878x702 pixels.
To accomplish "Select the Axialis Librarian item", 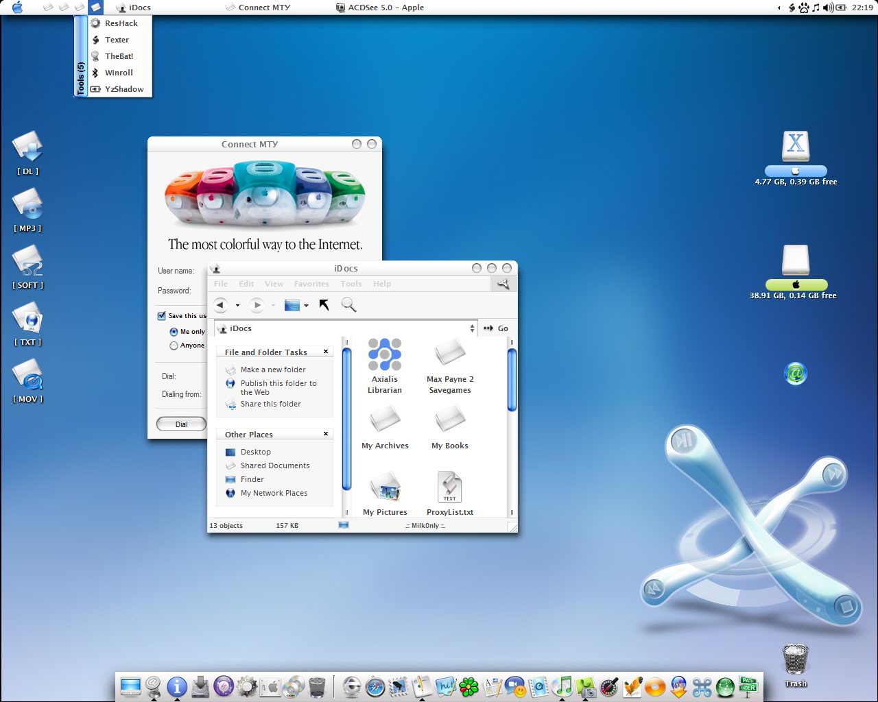I will coord(385,366).
